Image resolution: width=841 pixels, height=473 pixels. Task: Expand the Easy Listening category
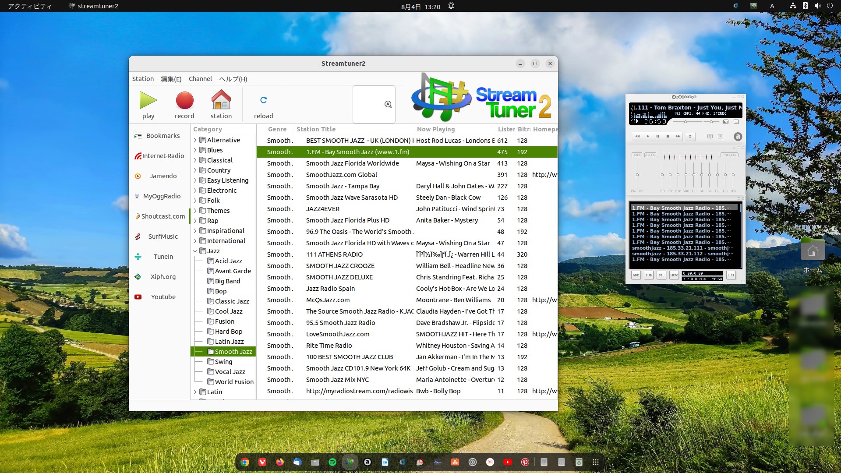point(195,180)
